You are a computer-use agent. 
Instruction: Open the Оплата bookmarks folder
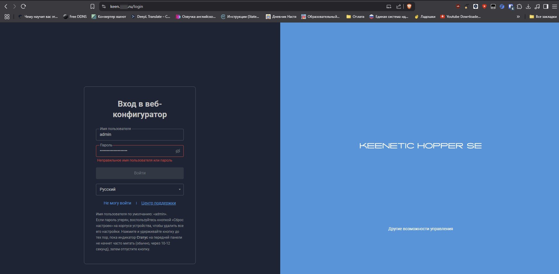click(x=355, y=17)
